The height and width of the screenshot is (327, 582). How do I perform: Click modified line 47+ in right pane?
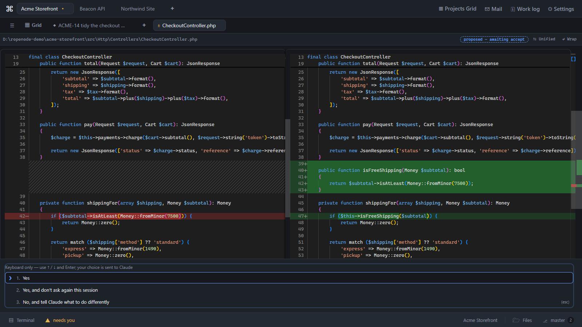point(433,216)
